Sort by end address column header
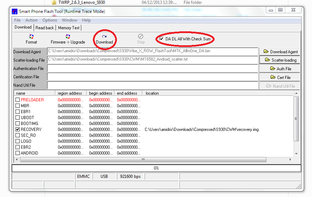 (128, 93)
